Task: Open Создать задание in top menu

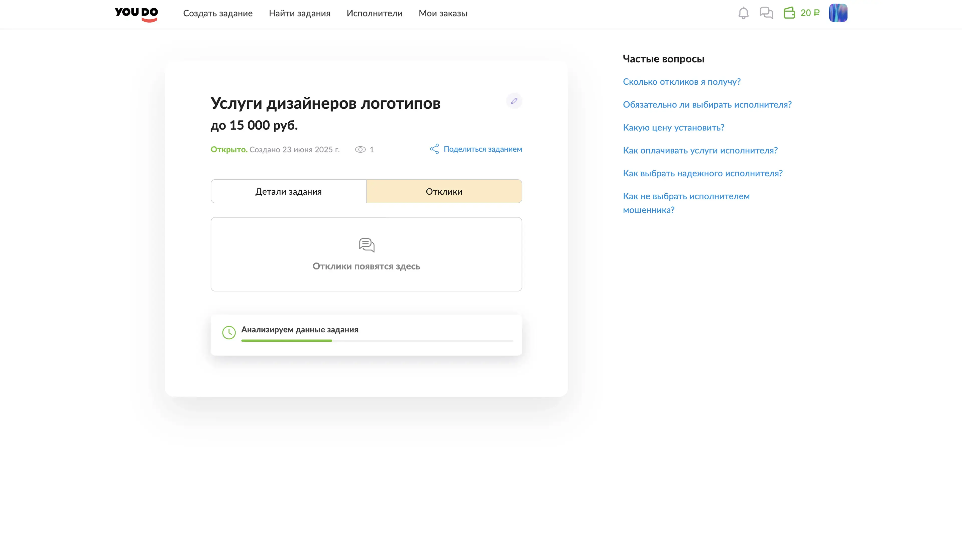Action: pyautogui.click(x=218, y=14)
